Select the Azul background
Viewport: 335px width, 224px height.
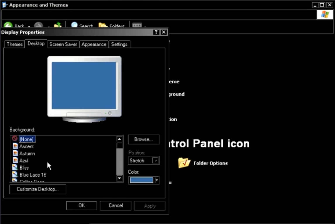pos(24,160)
